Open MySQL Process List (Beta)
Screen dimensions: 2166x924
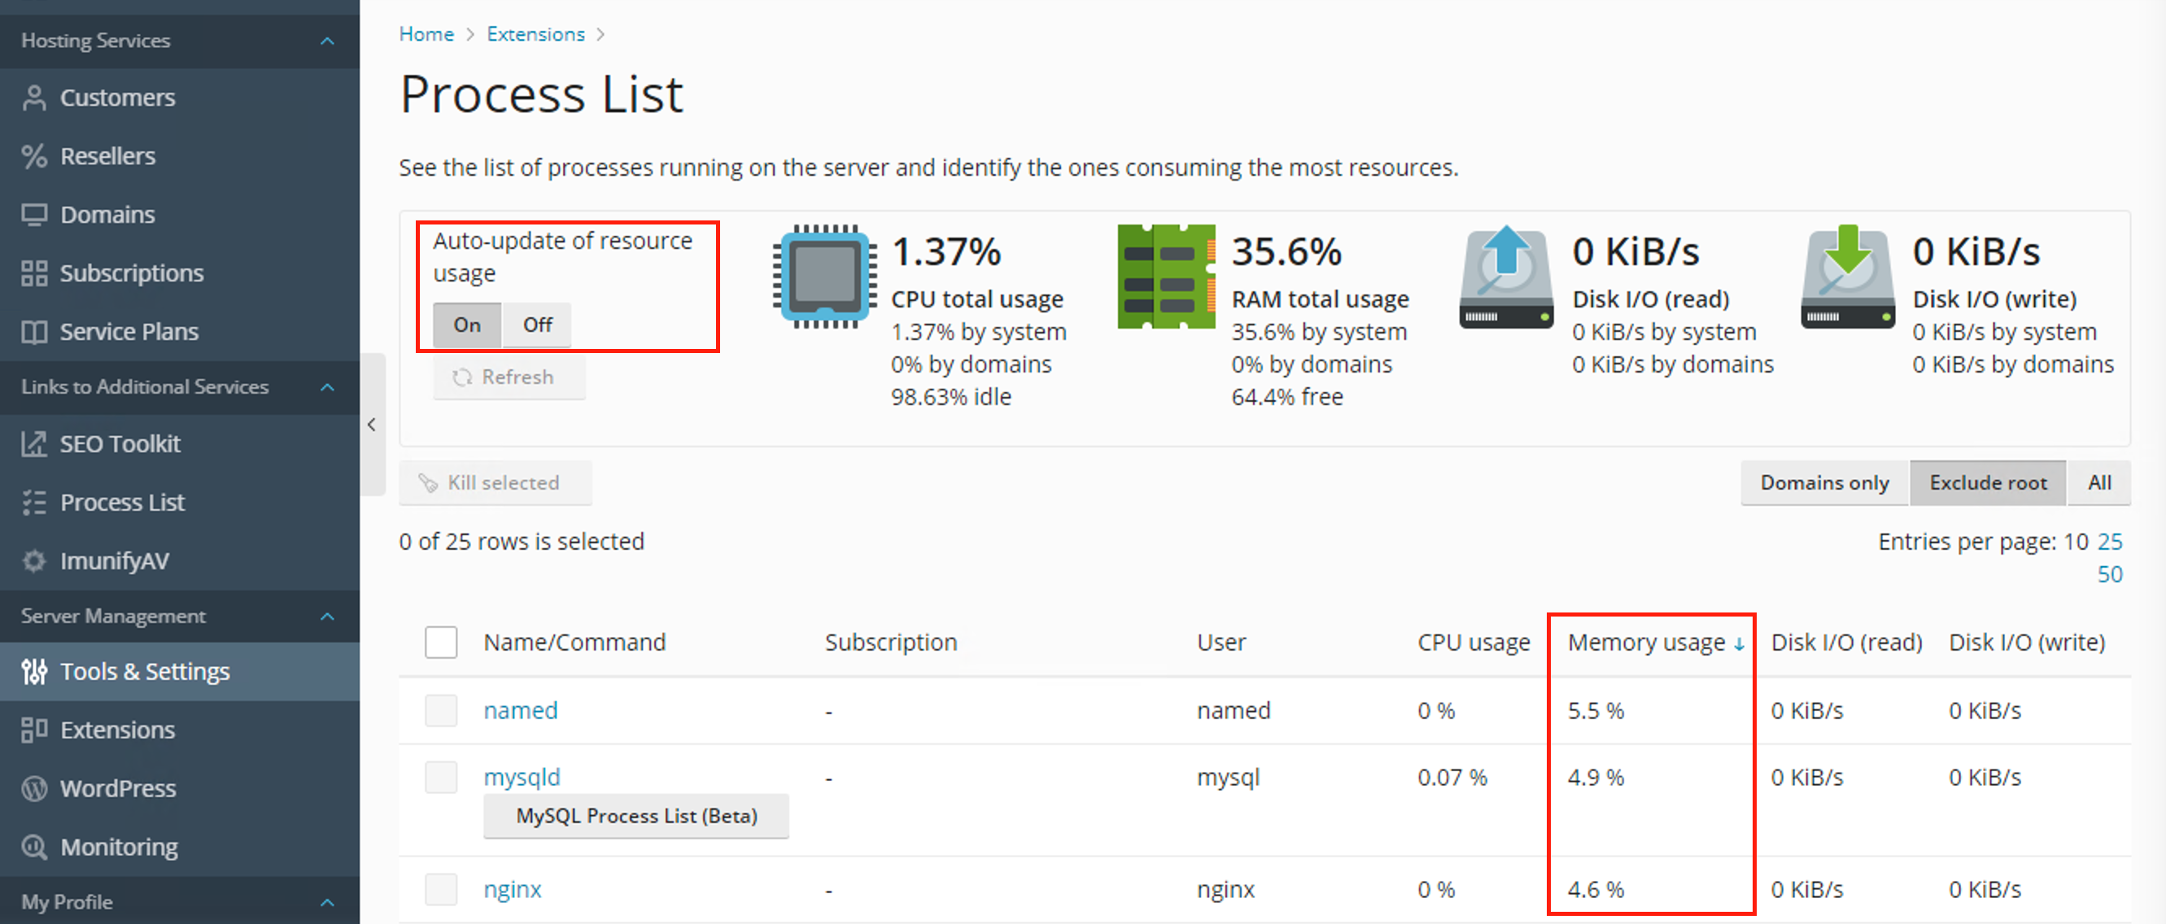coord(635,816)
